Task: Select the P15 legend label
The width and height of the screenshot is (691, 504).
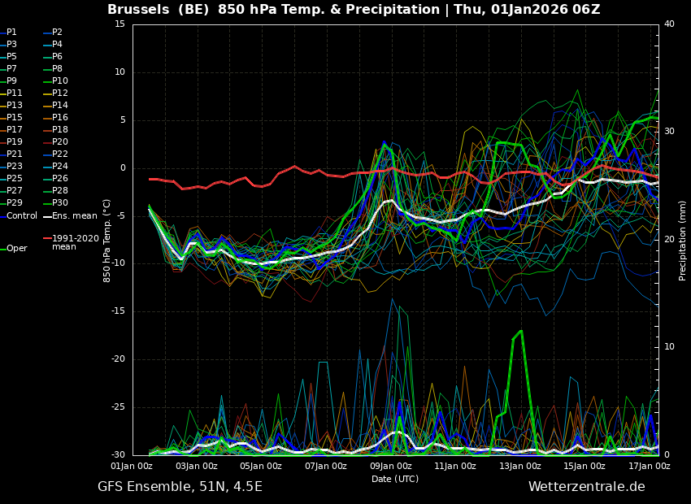Action: 14,118
